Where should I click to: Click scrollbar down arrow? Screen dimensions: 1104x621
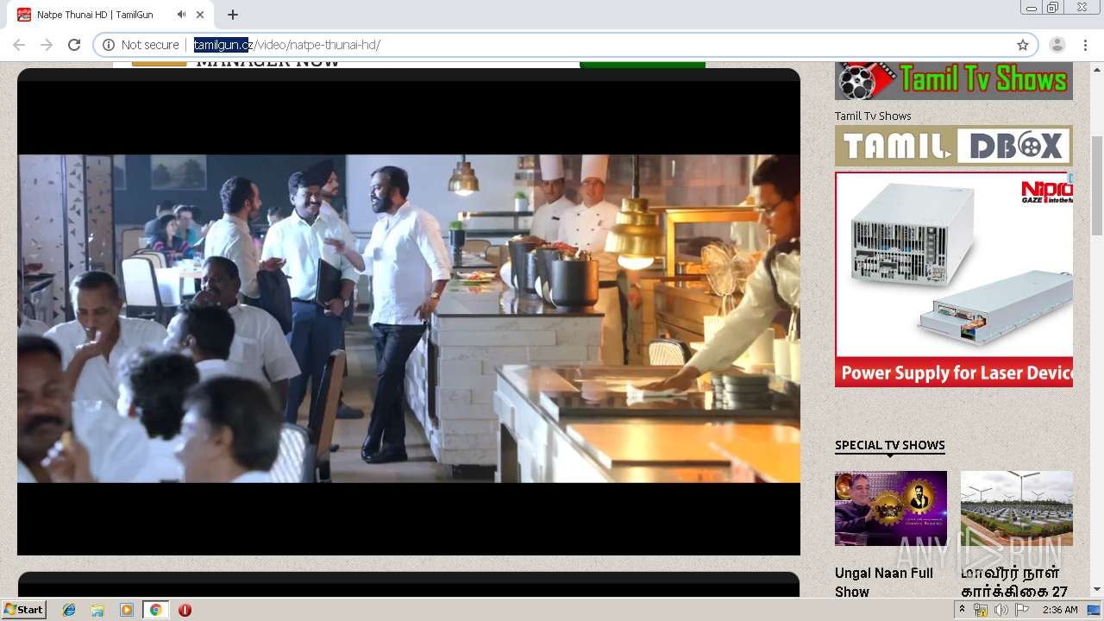(1097, 590)
